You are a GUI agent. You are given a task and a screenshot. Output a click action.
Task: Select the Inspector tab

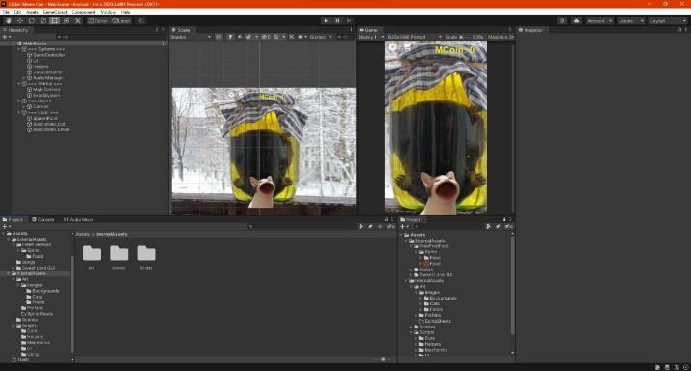coord(531,30)
